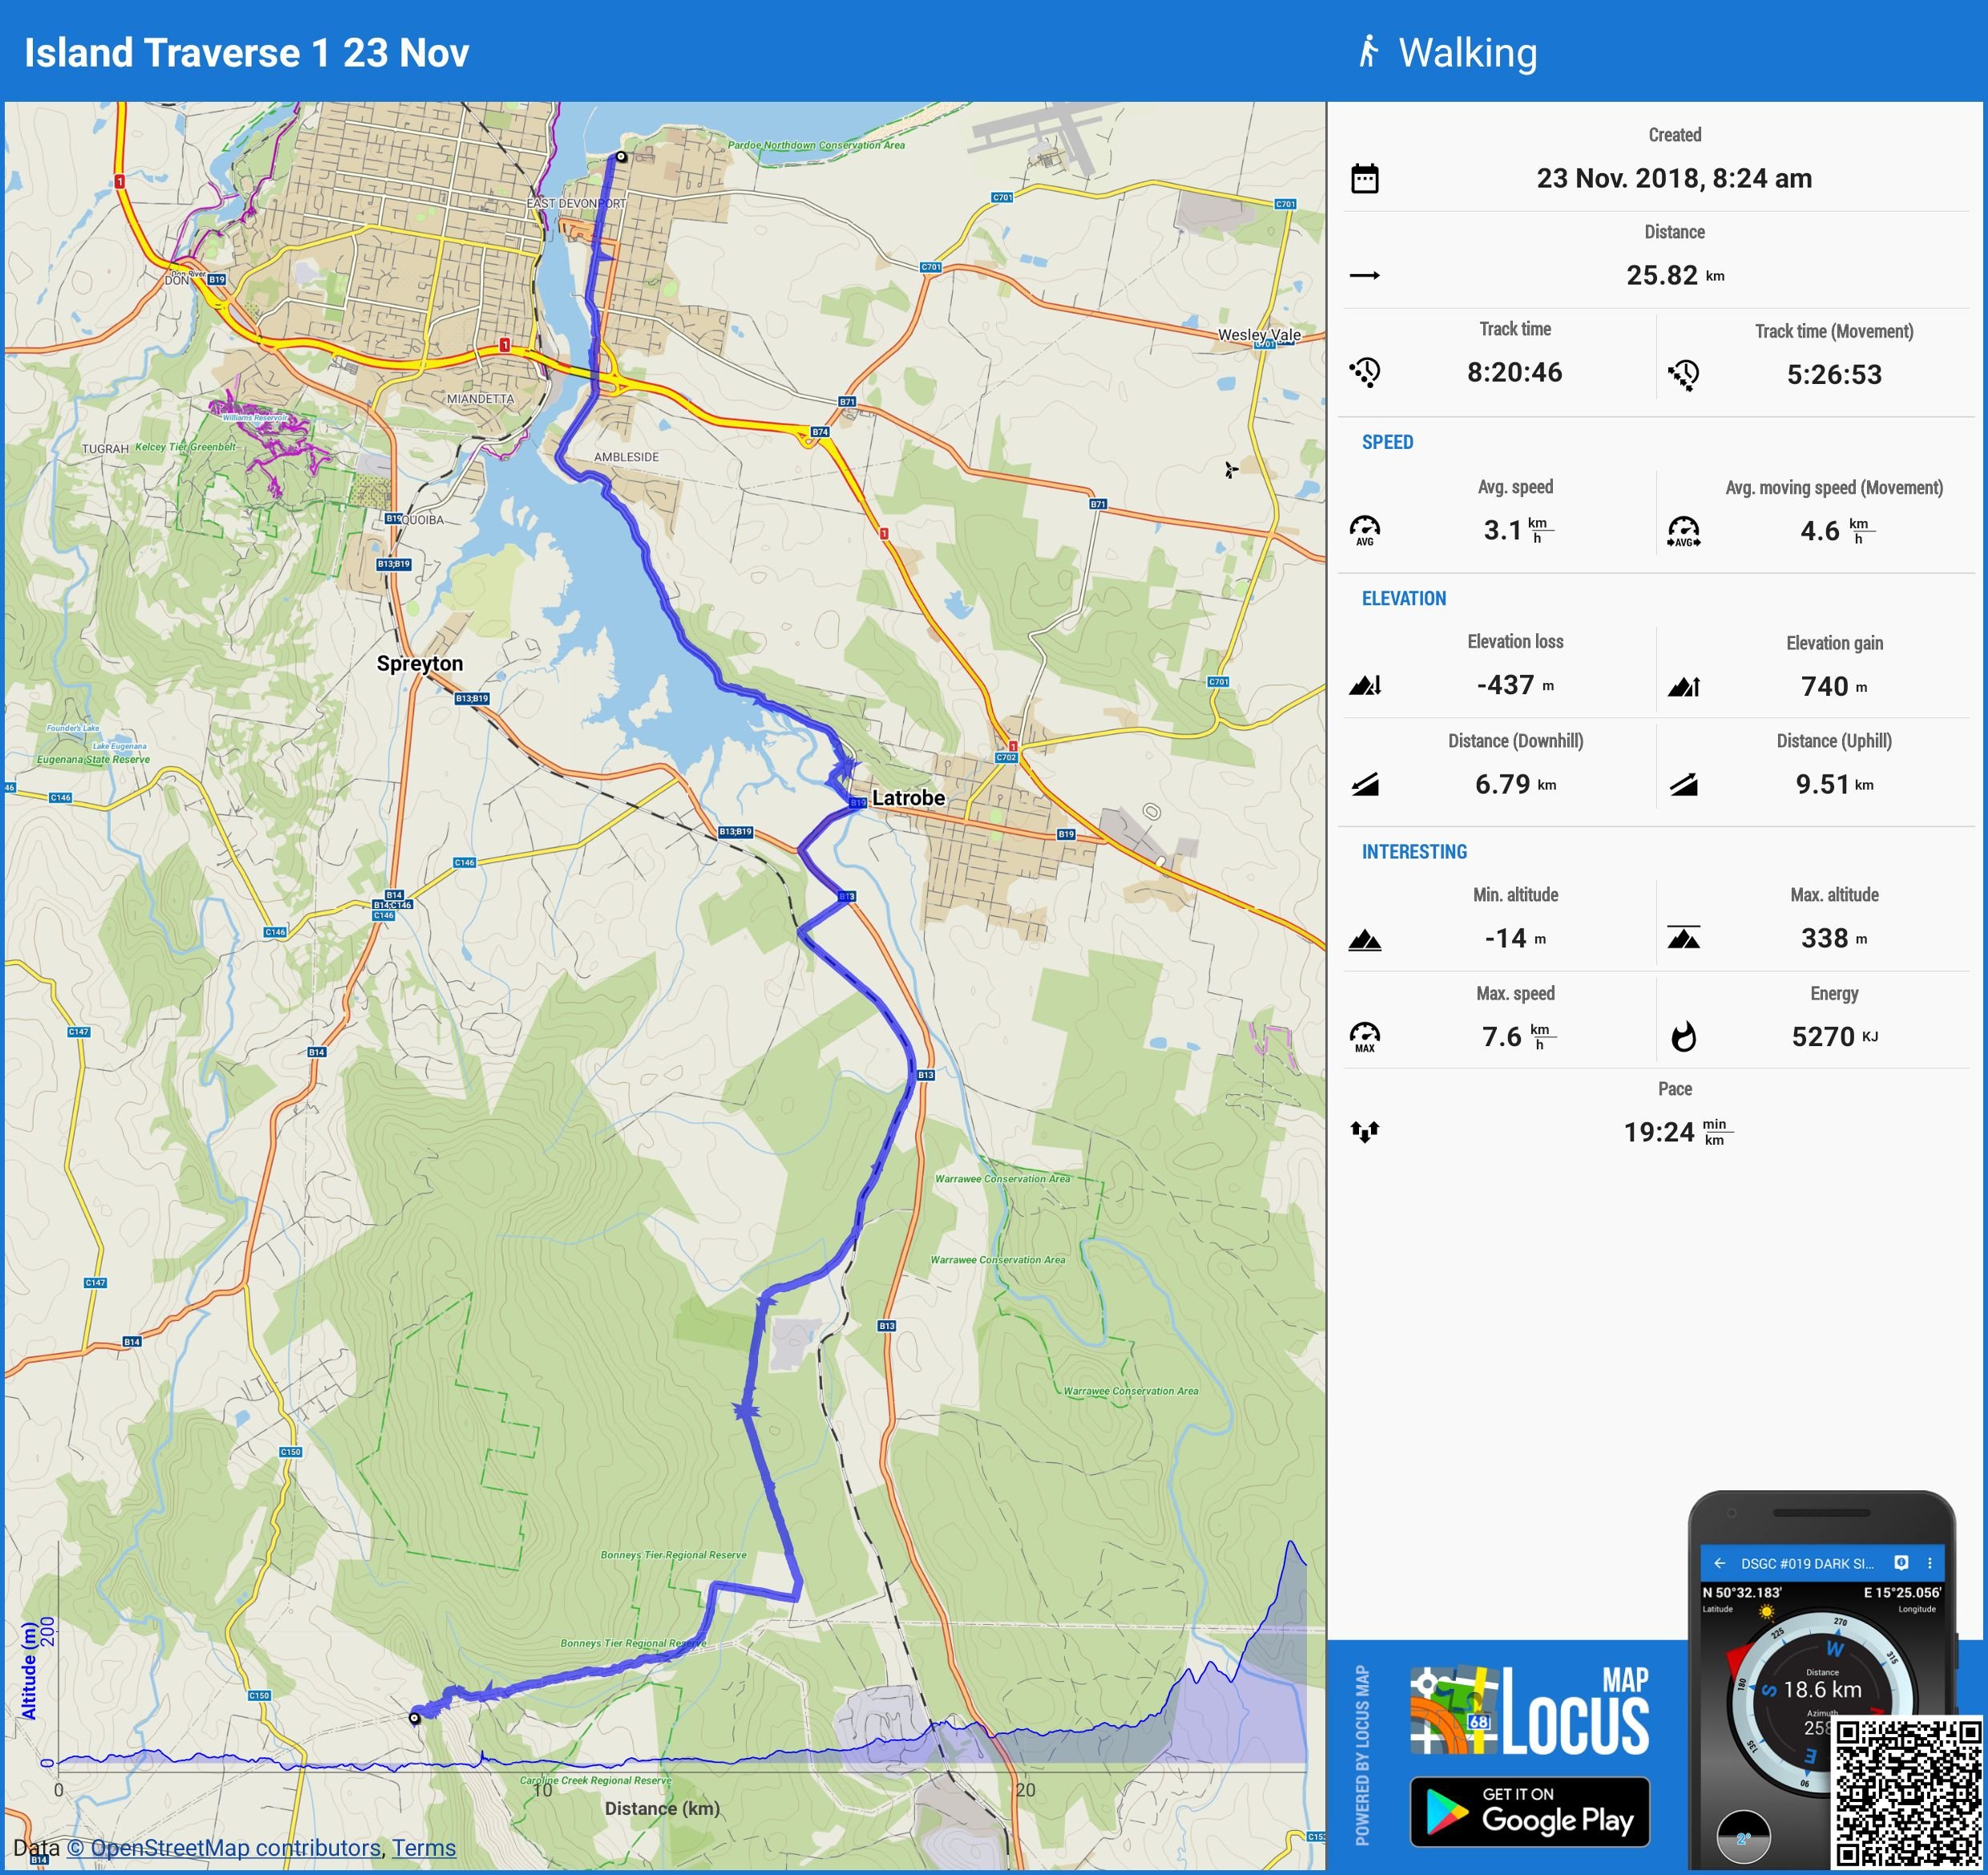Click the Distance (Uphill) slope icon

tap(1683, 785)
